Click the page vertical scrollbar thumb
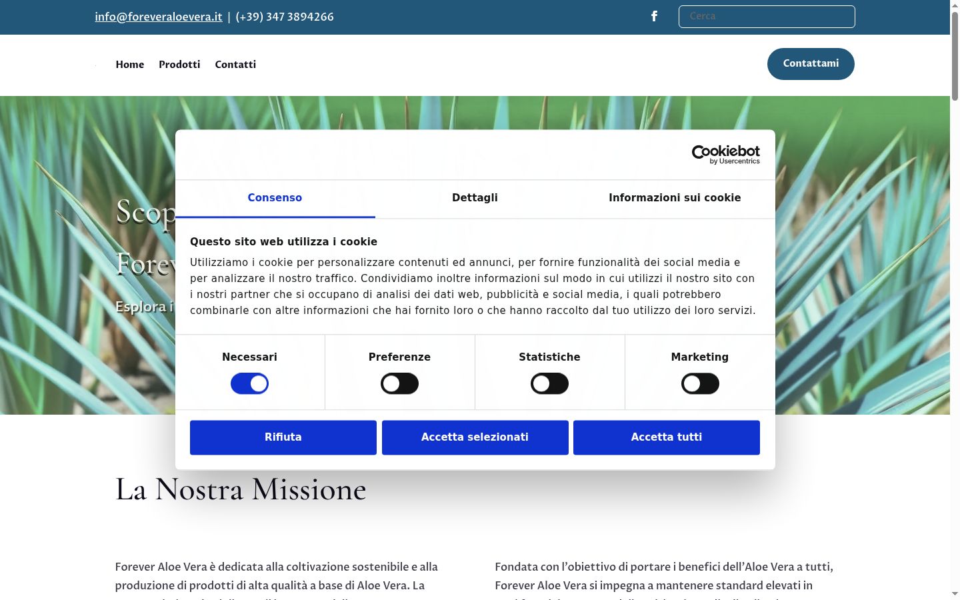The width and height of the screenshot is (960, 600). tap(955, 56)
